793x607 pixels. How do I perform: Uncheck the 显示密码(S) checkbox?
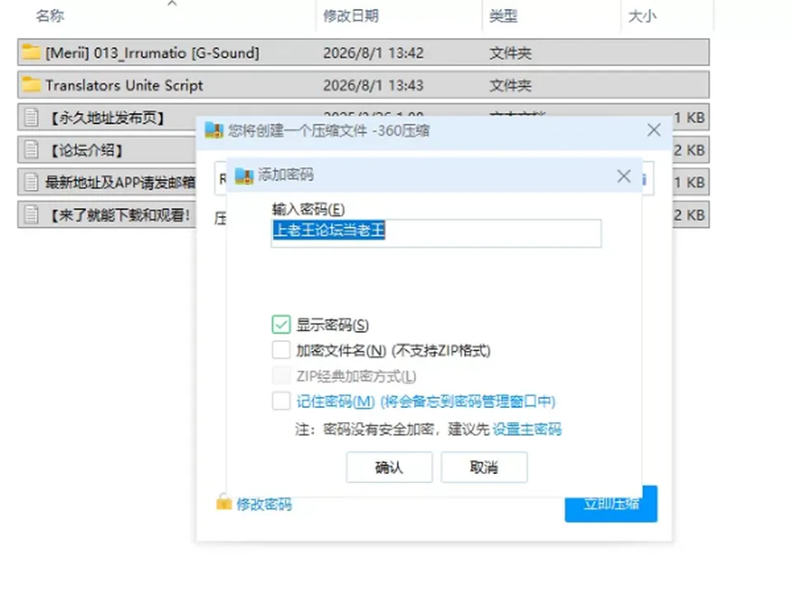(x=281, y=325)
